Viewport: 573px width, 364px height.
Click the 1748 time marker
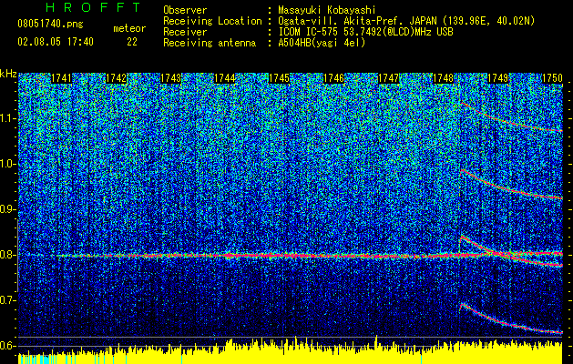tap(443, 78)
